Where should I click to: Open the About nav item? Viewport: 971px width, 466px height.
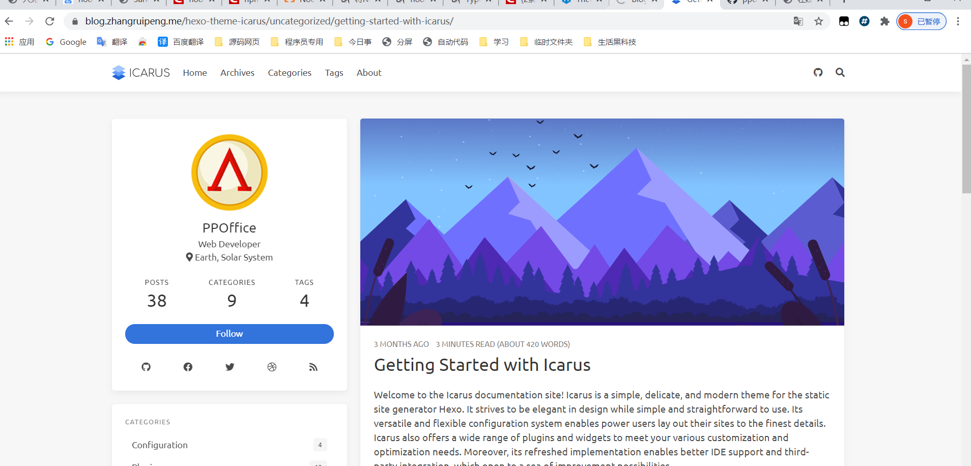click(x=369, y=73)
